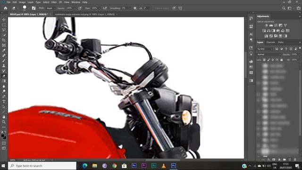Viewport: 302px width, 170px height.
Task: Open the Filter menu
Action: 54,2
